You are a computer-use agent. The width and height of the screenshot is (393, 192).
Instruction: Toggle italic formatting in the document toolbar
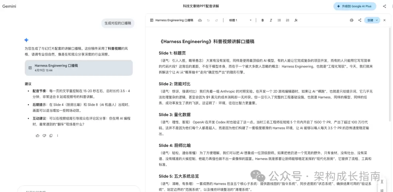(x=271, y=20)
